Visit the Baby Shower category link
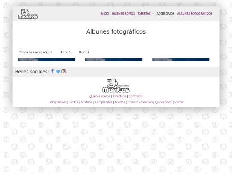Viewport: 232px width, 174px height. pyautogui.click(x=58, y=102)
